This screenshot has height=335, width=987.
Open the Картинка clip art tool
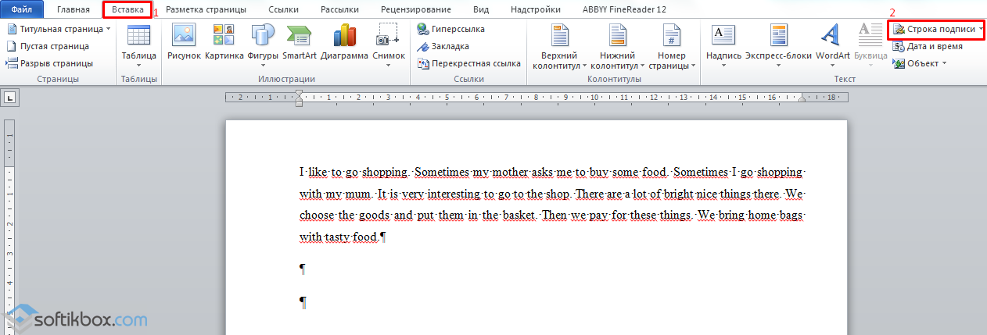[x=224, y=36]
